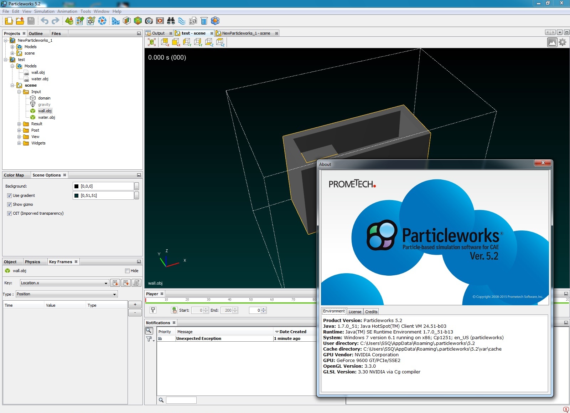Set view to -Y with cube icon
The width and height of the screenshot is (570, 413).
pos(187,42)
